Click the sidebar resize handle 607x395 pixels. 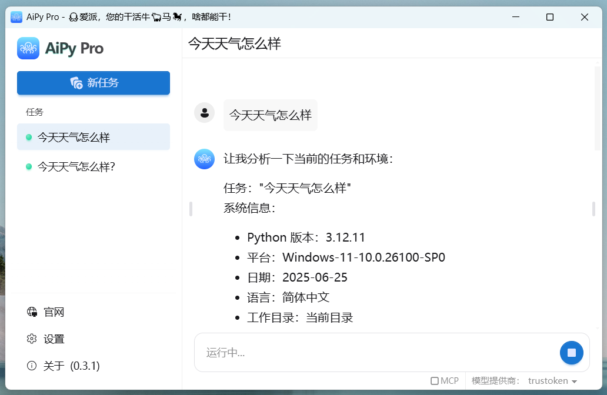191,209
